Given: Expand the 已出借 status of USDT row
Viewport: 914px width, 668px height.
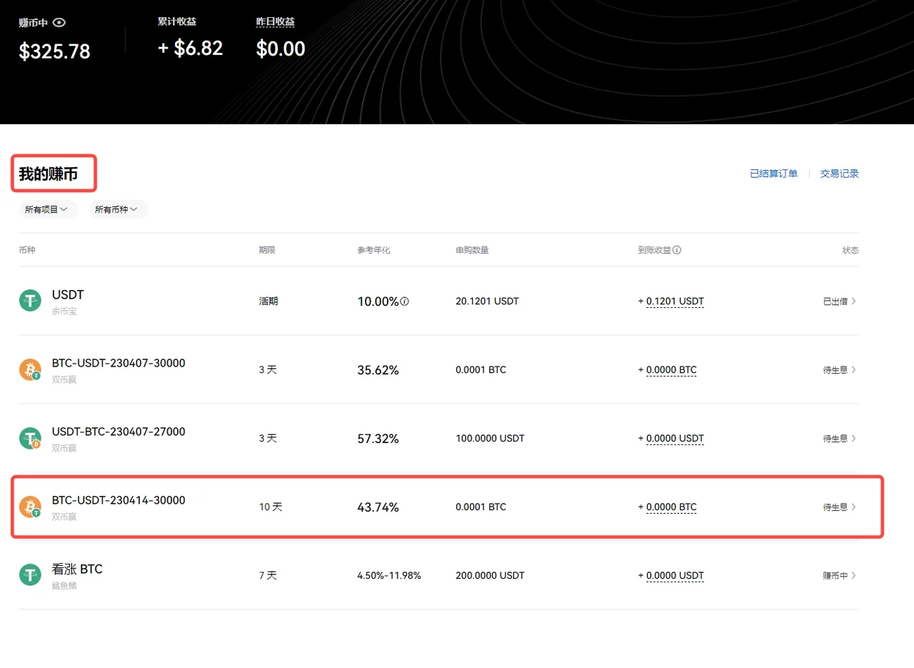Looking at the screenshot, I should pos(840,301).
